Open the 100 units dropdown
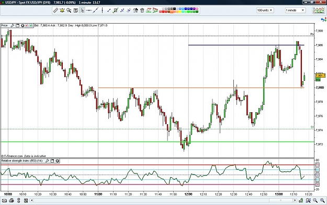The width and height of the screenshot is (327, 205). (265, 10)
